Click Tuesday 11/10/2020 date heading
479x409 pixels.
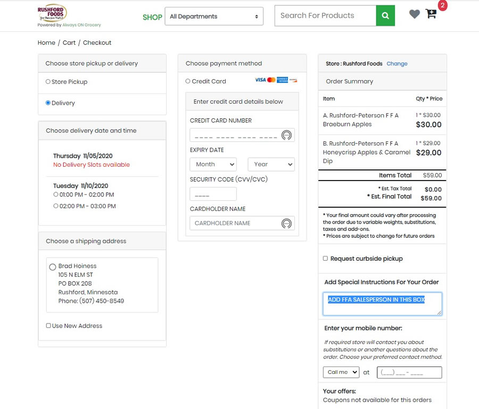pos(81,185)
